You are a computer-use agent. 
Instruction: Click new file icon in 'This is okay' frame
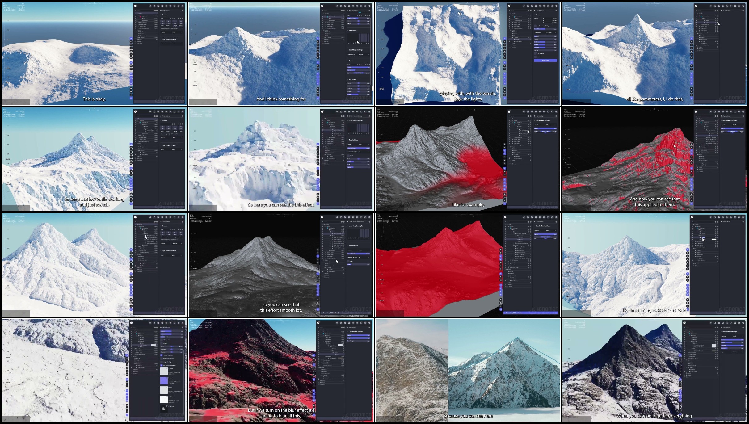(x=154, y=6)
